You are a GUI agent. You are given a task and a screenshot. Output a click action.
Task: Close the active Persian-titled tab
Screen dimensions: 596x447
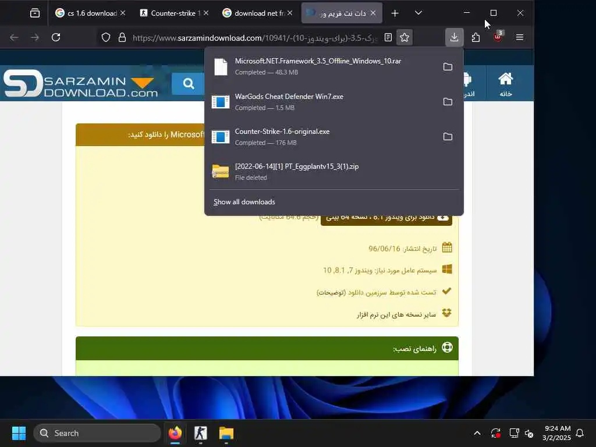coord(373,13)
